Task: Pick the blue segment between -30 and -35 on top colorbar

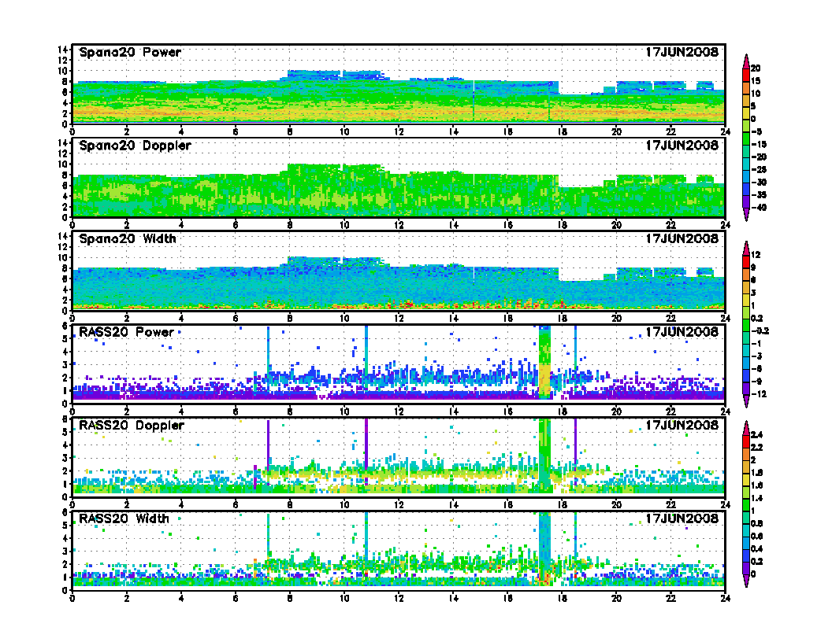Action: pyautogui.click(x=746, y=189)
